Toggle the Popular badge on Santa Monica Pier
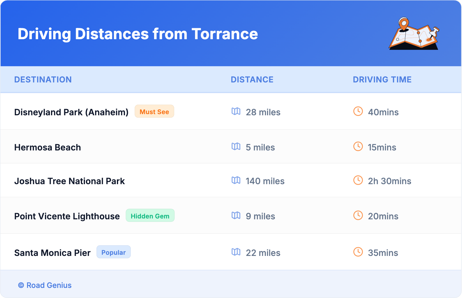The image size is (462, 298). pyautogui.click(x=113, y=252)
